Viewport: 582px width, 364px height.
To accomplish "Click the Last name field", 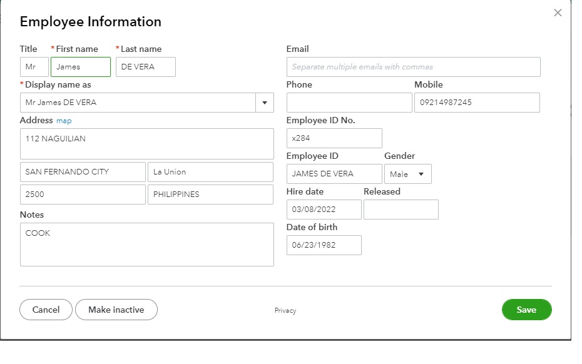I will pyautogui.click(x=145, y=67).
